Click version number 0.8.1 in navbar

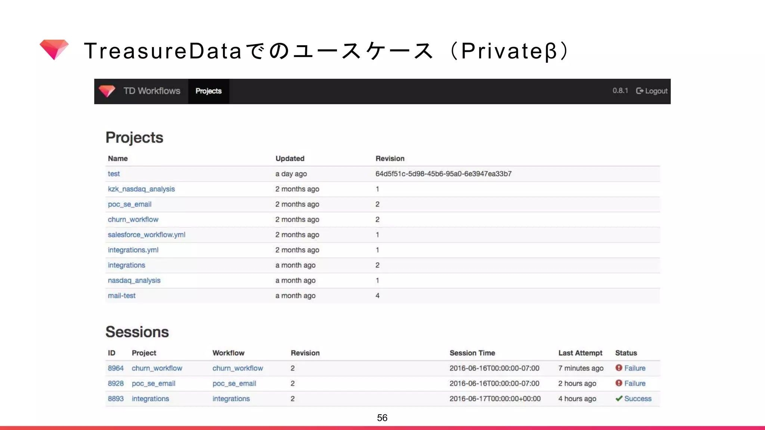tap(620, 91)
